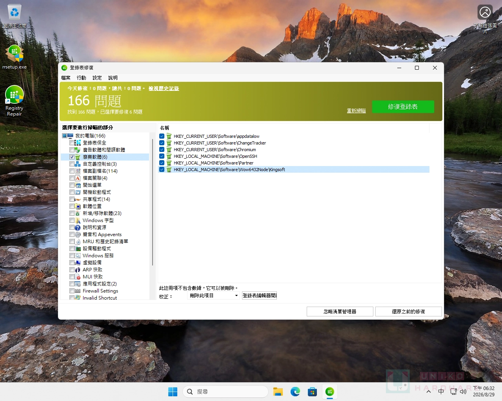This screenshot has width=502, height=401.
Task: Click the category tree vertical scrollbar
Action: [153, 203]
